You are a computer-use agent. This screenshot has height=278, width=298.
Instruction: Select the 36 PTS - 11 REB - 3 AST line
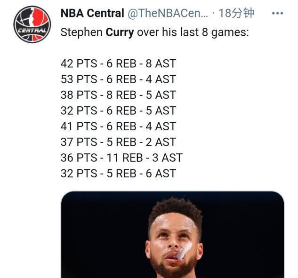point(121,158)
